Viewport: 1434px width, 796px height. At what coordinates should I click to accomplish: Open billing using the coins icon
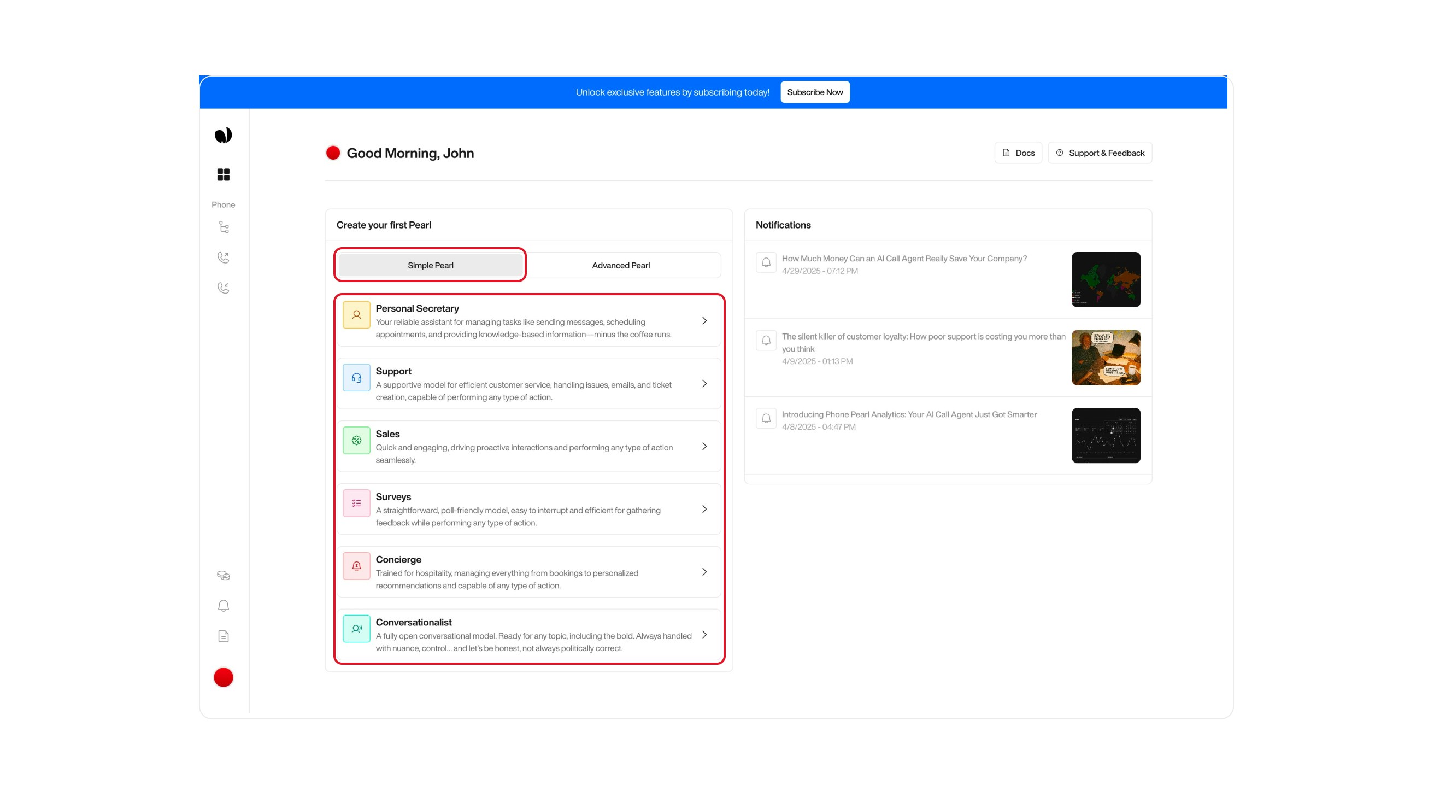tap(223, 575)
